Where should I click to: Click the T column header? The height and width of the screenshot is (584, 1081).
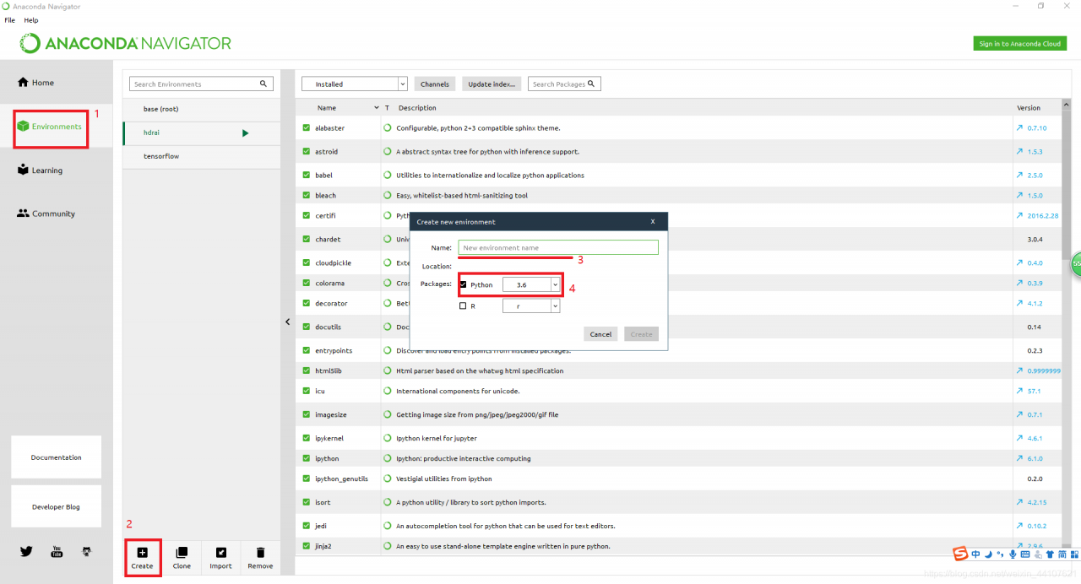[387, 108]
